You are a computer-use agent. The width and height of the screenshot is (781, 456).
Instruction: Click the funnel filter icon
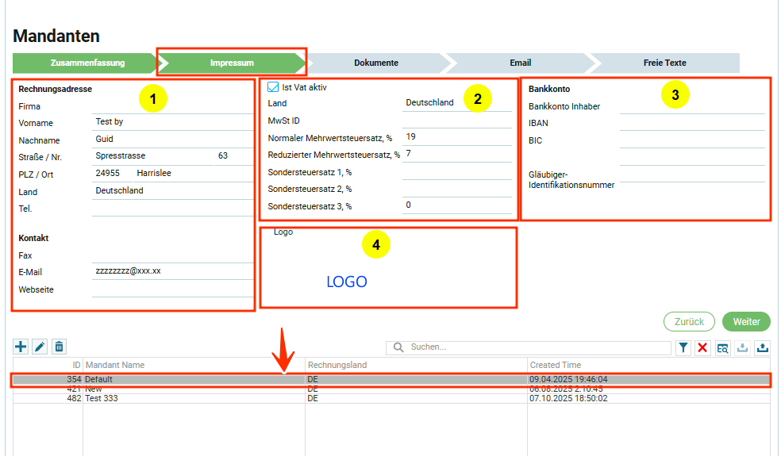click(683, 347)
